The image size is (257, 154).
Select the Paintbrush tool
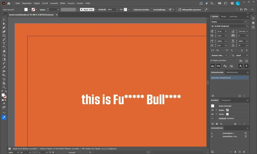(4, 39)
